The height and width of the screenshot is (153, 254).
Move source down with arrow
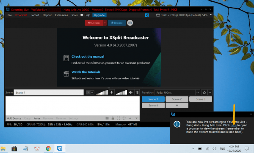[x=136, y=118]
